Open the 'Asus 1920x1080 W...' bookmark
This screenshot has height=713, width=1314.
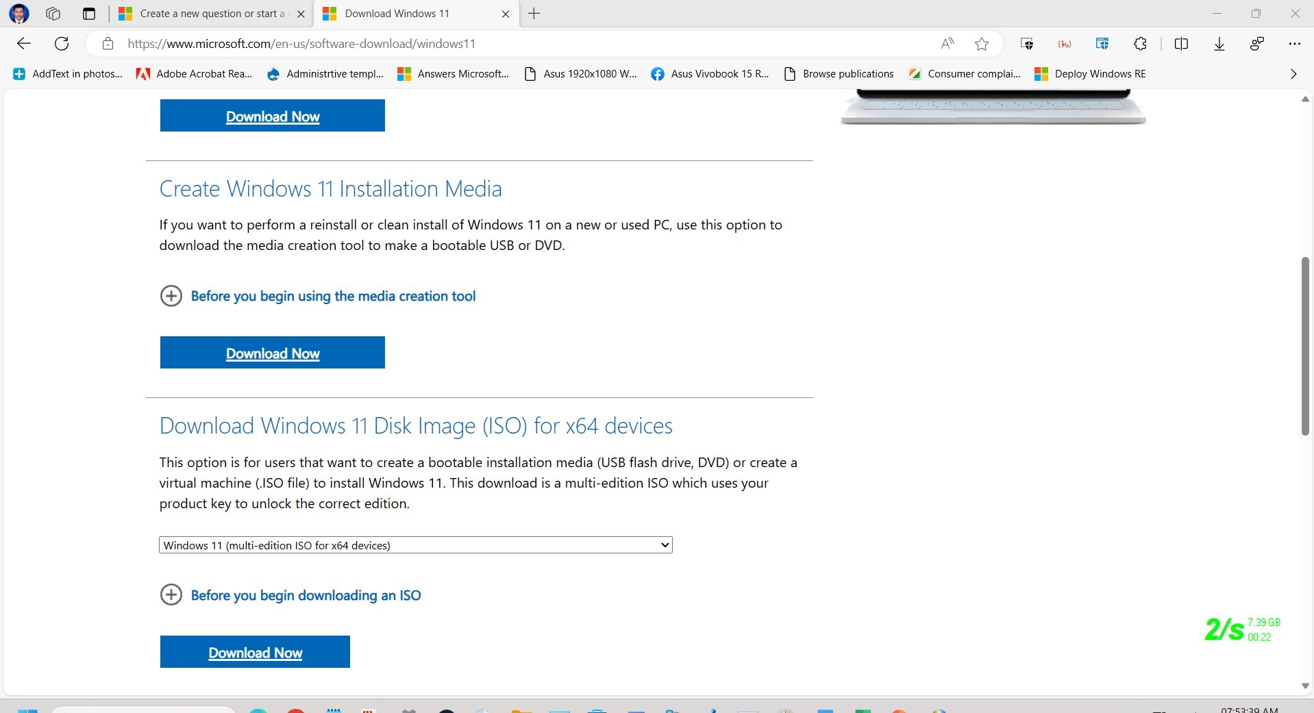[x=580, y=74]
